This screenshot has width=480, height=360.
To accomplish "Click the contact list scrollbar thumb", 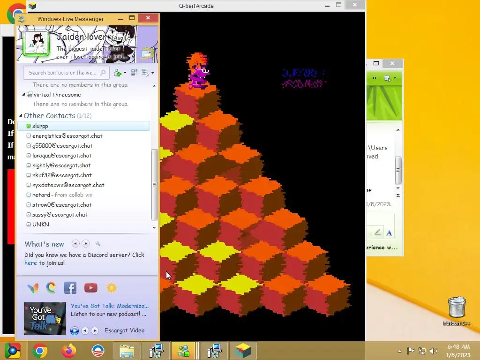I will click(154, 185).
